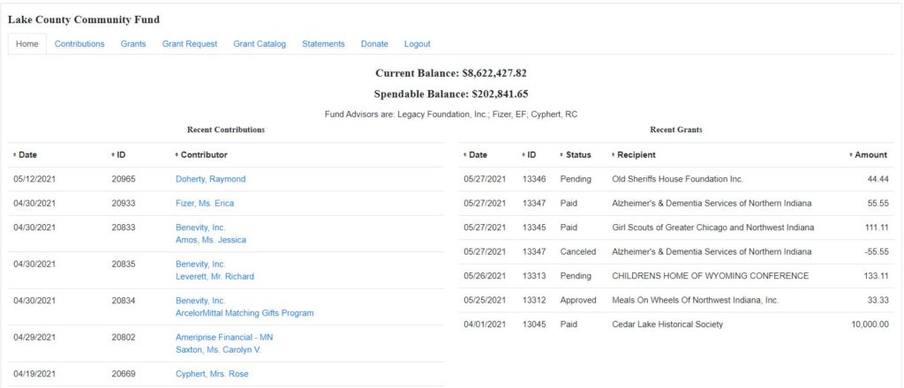904x388 pixels.
Task: Open Benevity, Inc. link above Leverett
Action: tap(200, 265)
